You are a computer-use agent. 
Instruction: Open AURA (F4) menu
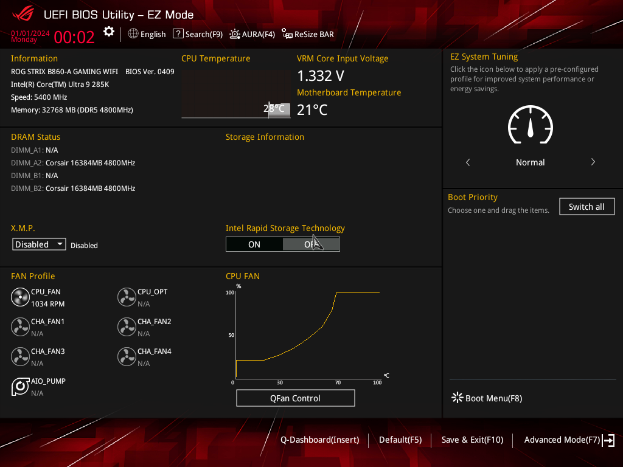[252, 35]
